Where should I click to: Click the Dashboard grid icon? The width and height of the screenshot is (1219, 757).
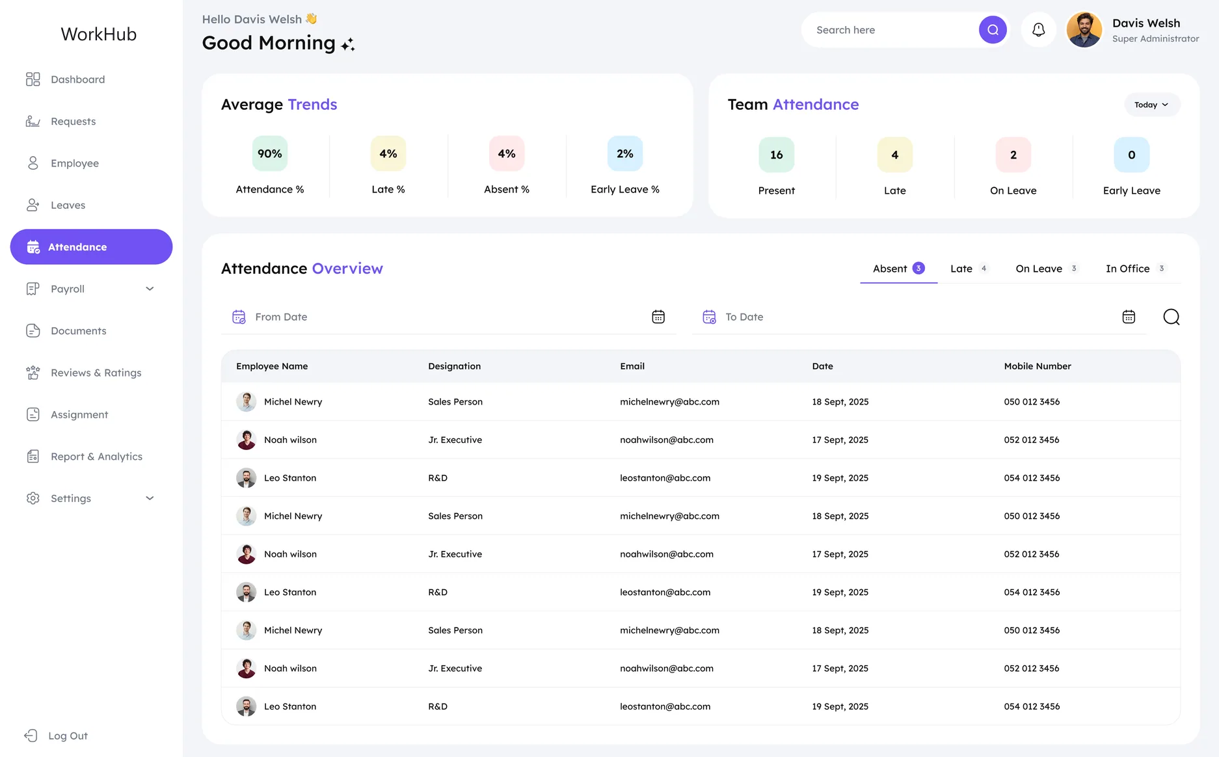click(x=33, y=79)
